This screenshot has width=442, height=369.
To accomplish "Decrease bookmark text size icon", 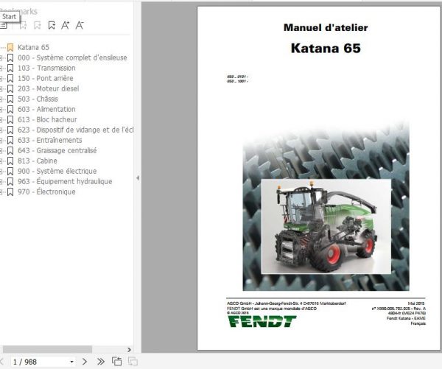I will [x=80, y=25].
